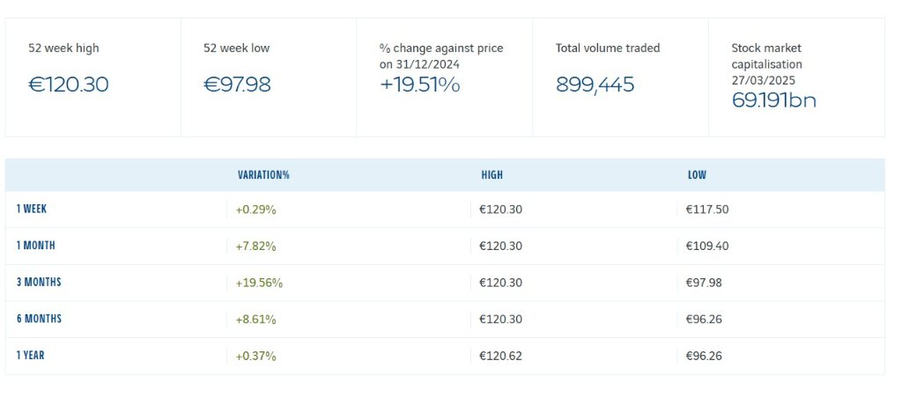Click the total volume traded 899,445 figure
This screenshot has height=405, width=902.
[x=595, y=85]
